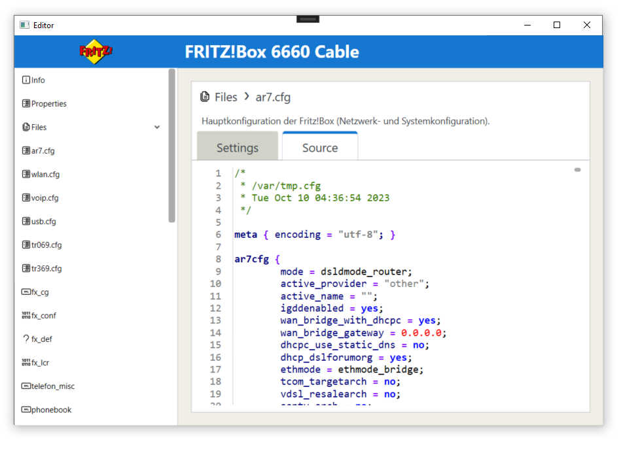Click the binary icon beside fx_conf
This screenshot has width=623, height=455.
26,315
